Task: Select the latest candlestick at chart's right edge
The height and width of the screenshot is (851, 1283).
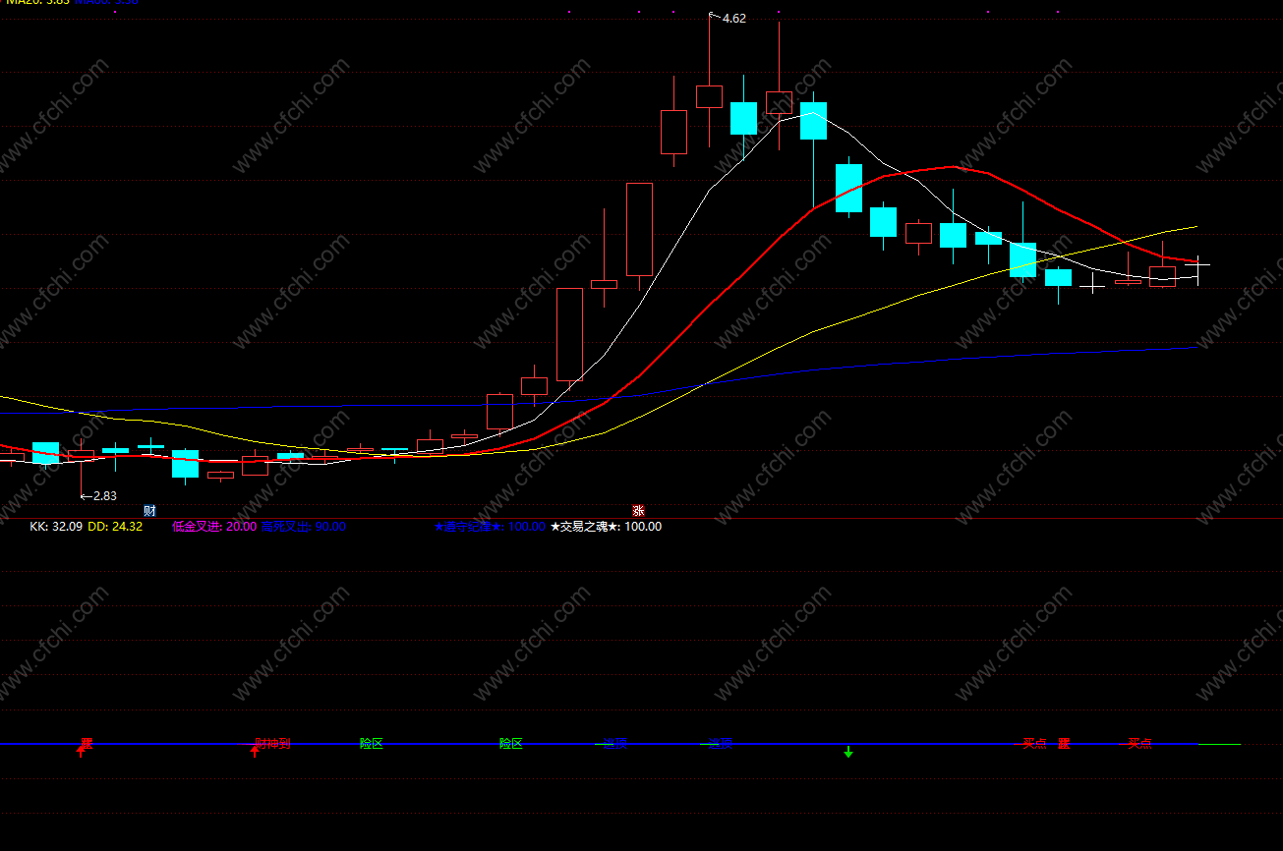Action: (x=1196, y=265)
